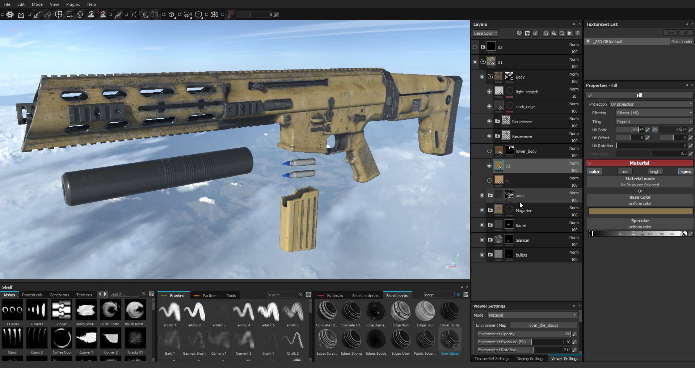The height and width of the screenshot is (368, 695).
Task: Hide the Magazine layer folder
Action: tap(482, 210)
